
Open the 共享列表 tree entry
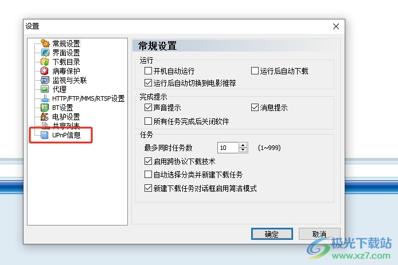(x=66, y=126)
